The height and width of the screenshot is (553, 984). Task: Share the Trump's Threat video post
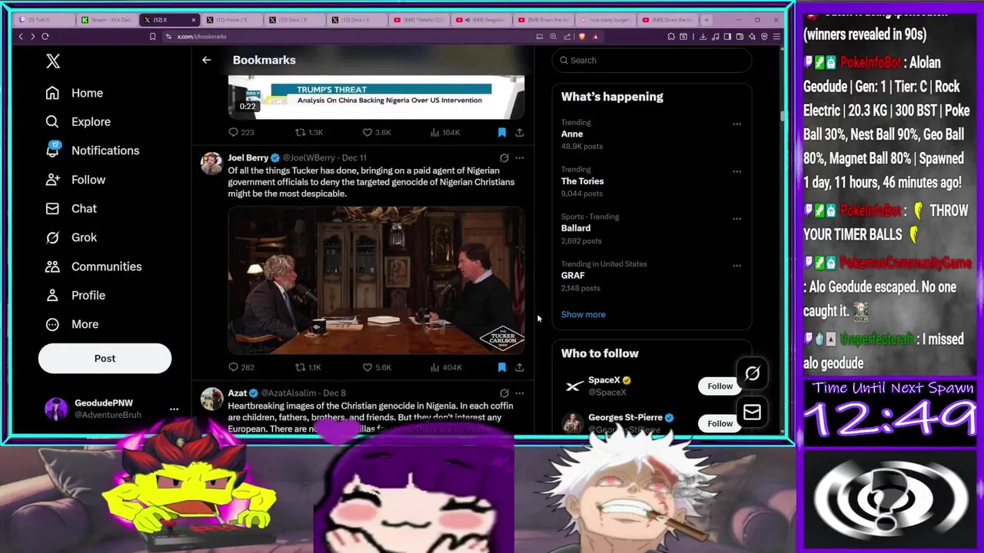coord(520,132)
